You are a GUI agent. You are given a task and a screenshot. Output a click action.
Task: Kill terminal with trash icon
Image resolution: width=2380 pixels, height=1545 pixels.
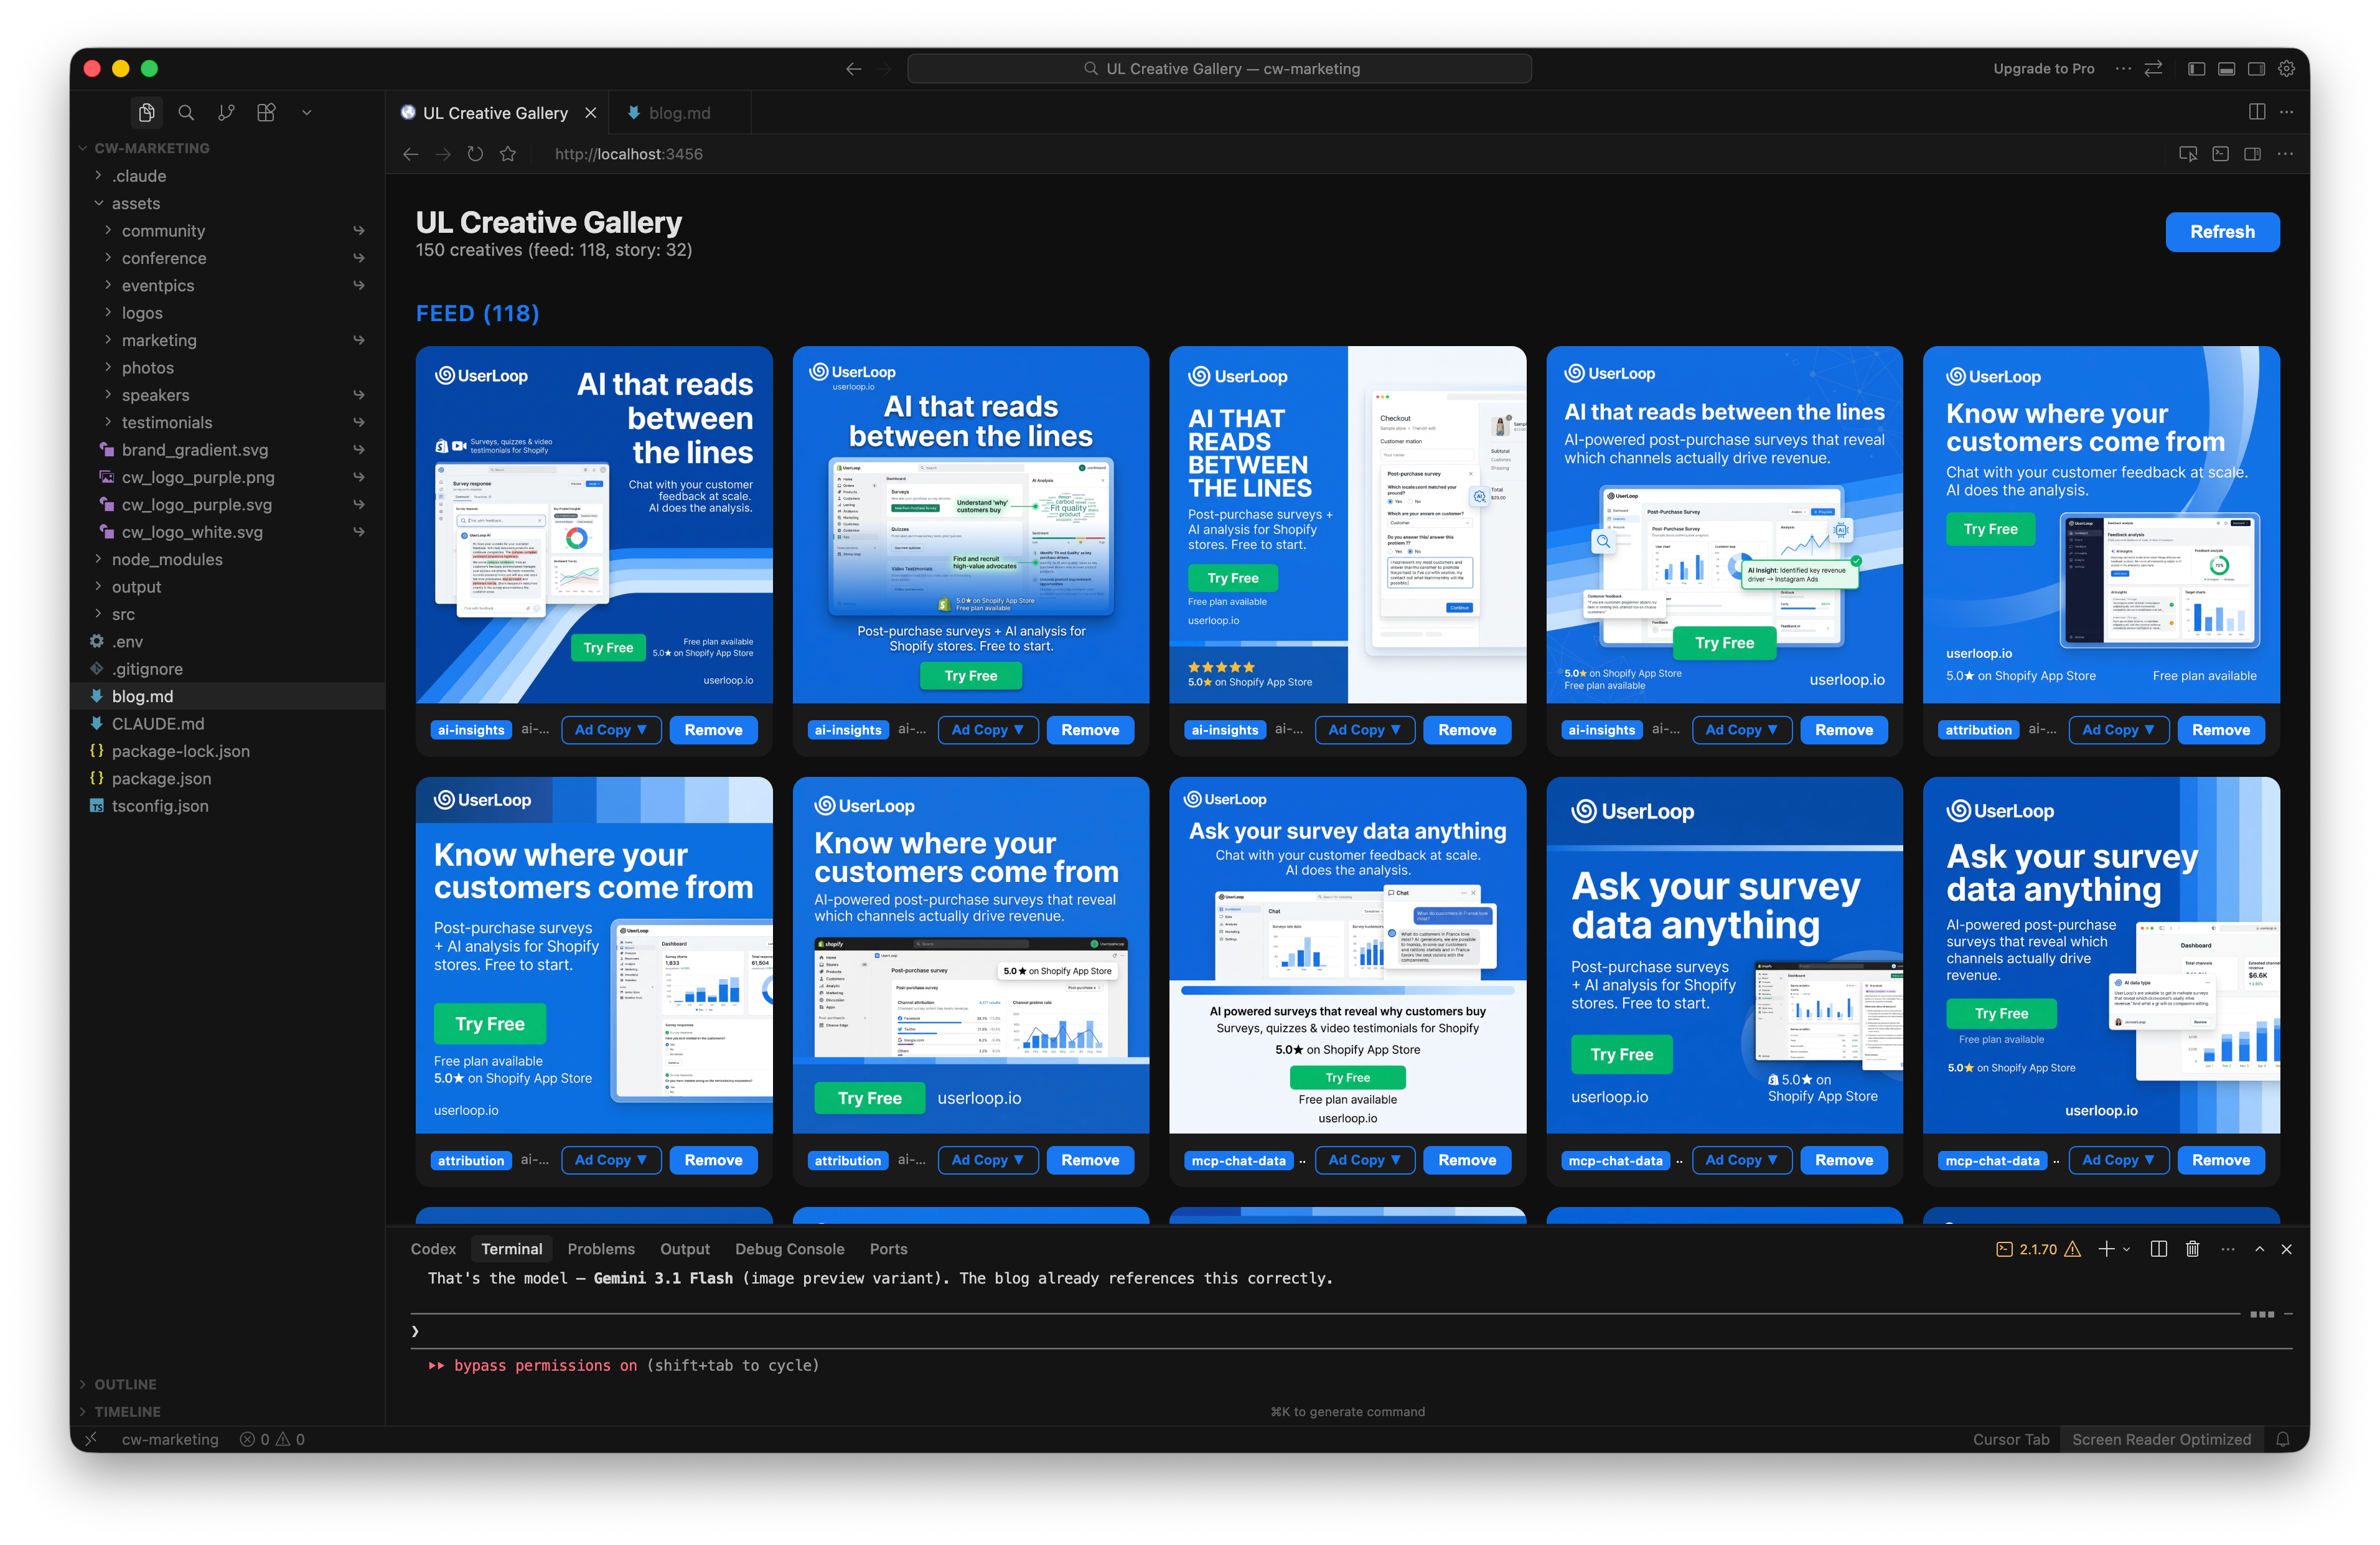[x=2192, y=1249]
